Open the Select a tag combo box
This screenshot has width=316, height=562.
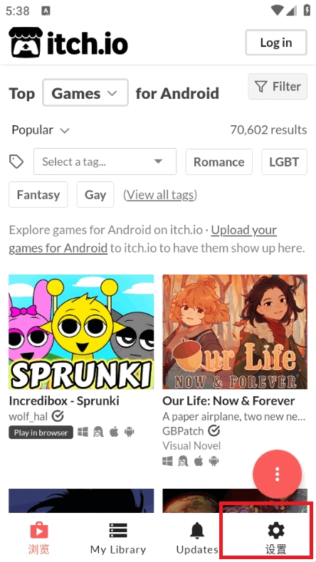[105, 161]
